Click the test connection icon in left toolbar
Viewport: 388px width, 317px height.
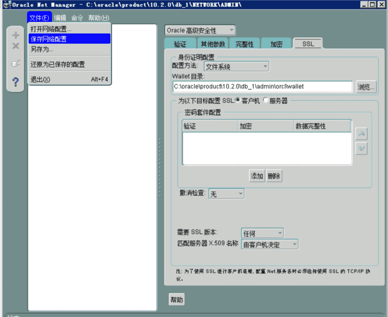(15, 63)
